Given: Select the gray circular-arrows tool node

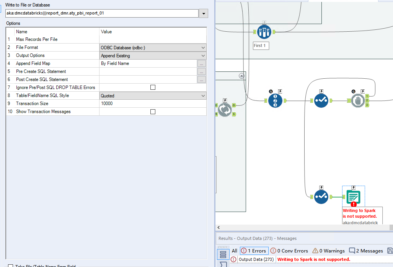Looking at the screenshot, I should coord(224,109).
